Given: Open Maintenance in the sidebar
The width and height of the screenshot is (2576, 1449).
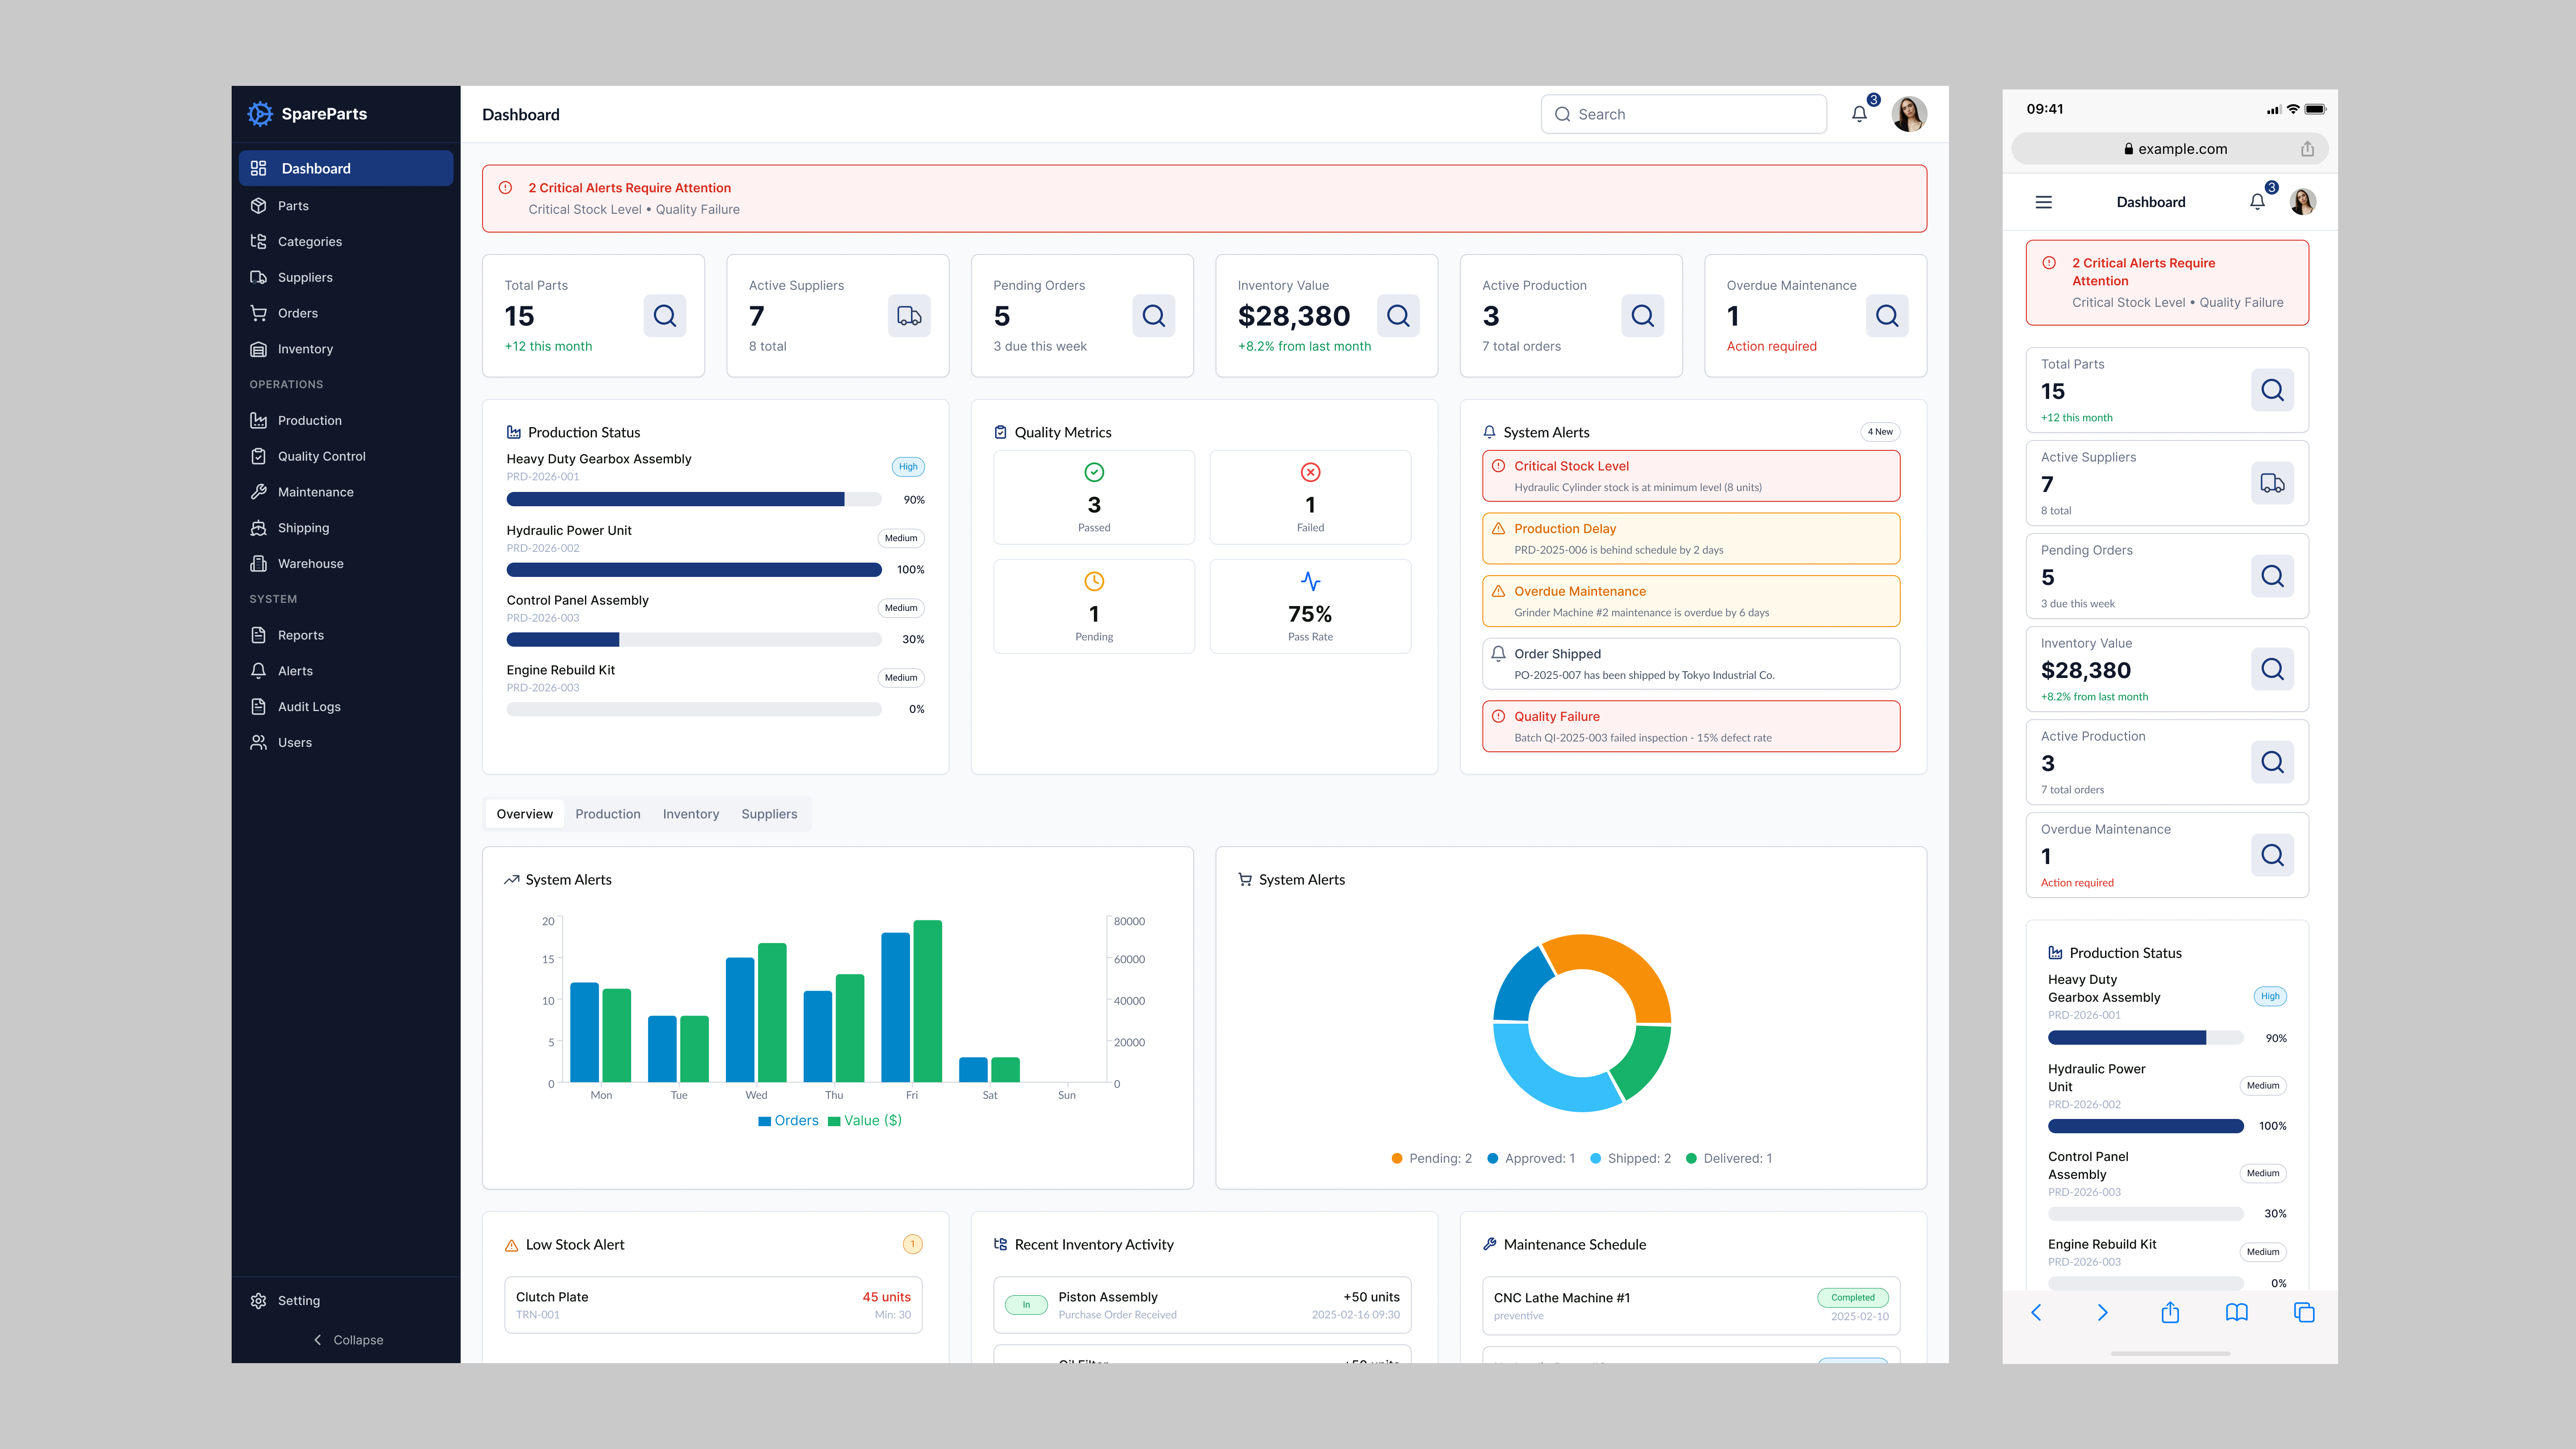Looking at the screenshot, I should [x=346, y=492].
